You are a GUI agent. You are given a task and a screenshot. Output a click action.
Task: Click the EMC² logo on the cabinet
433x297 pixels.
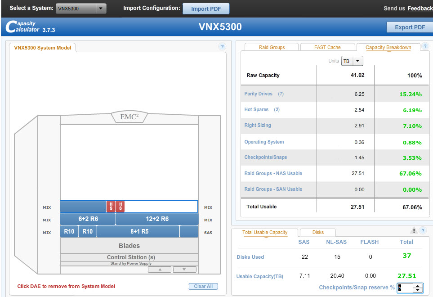[129, 117]
